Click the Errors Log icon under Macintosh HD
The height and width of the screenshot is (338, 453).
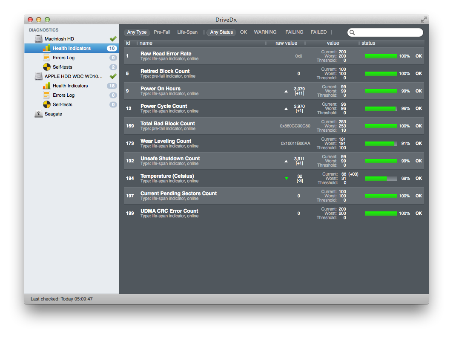tap(46, 58)
